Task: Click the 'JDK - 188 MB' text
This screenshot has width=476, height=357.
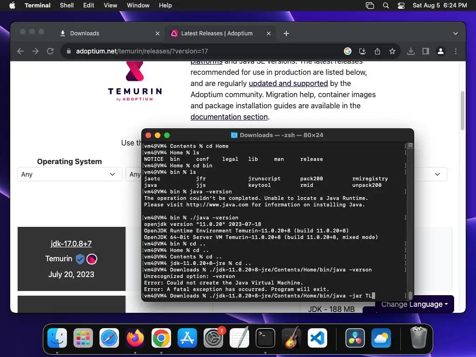Action: pyautogui.click(x=331, y=309)
